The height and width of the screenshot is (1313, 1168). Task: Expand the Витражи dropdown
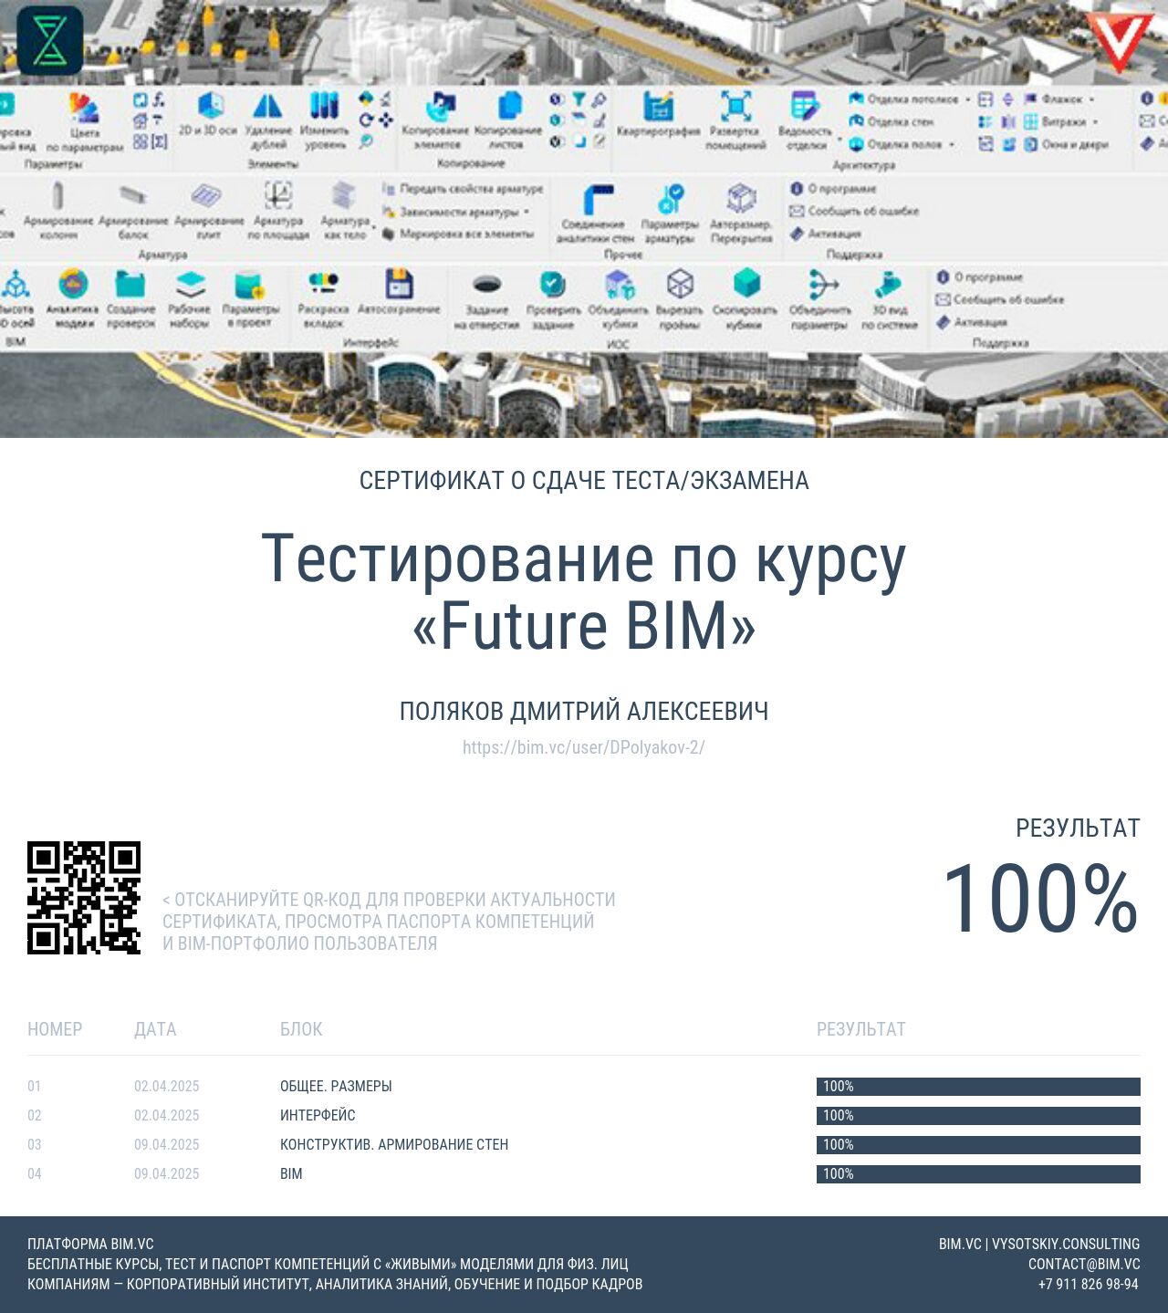pyautogui.click(x=1096, y=121)
